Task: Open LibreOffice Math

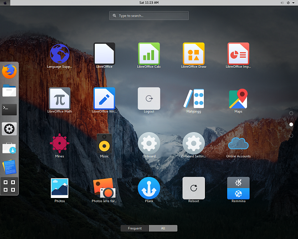Action: pos(59,98)
